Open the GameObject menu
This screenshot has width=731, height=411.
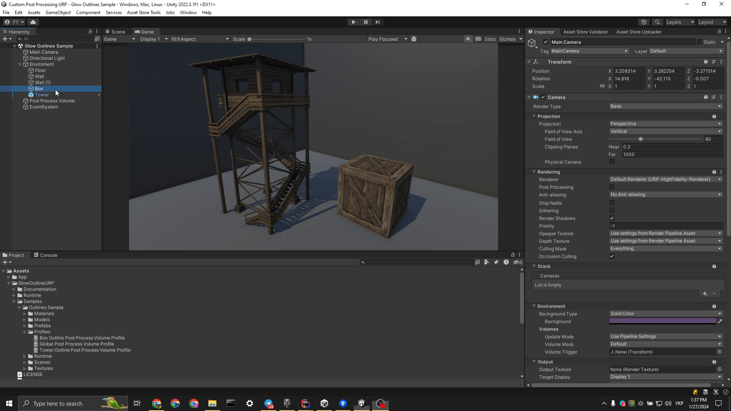pos(58,13)
